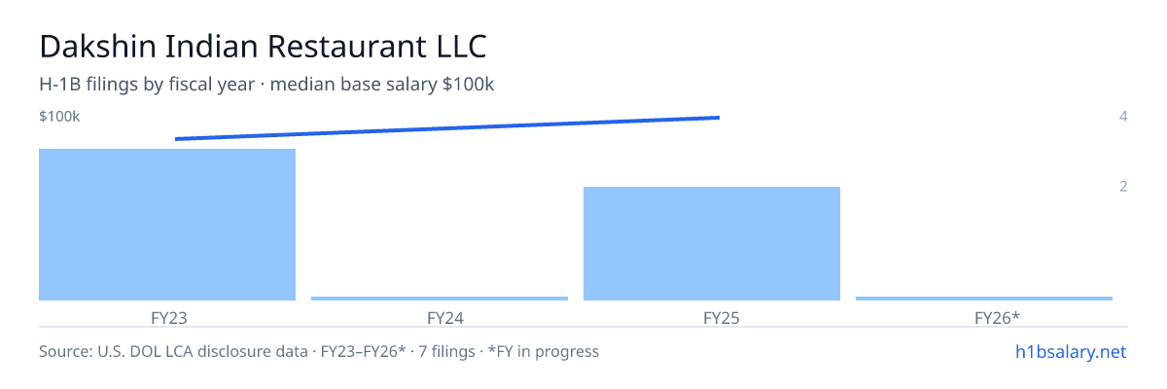Screen dimensions: 1167x389
Task: Select the FY24 axis label
Action: point(440,317)
